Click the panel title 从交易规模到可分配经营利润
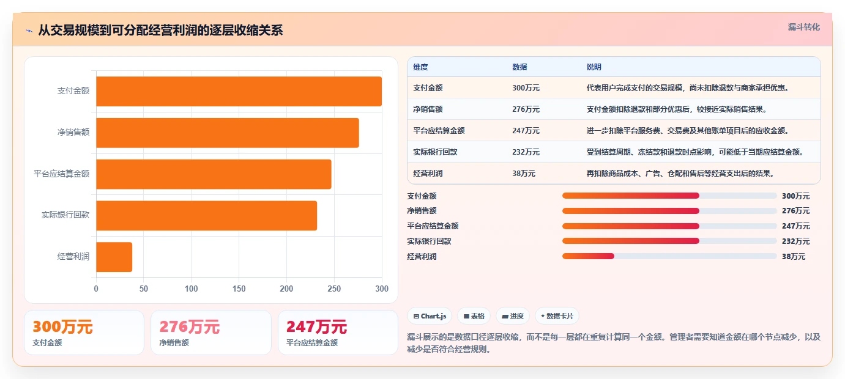The width and height of the screenshot is (845, 379). coord(160,31)
